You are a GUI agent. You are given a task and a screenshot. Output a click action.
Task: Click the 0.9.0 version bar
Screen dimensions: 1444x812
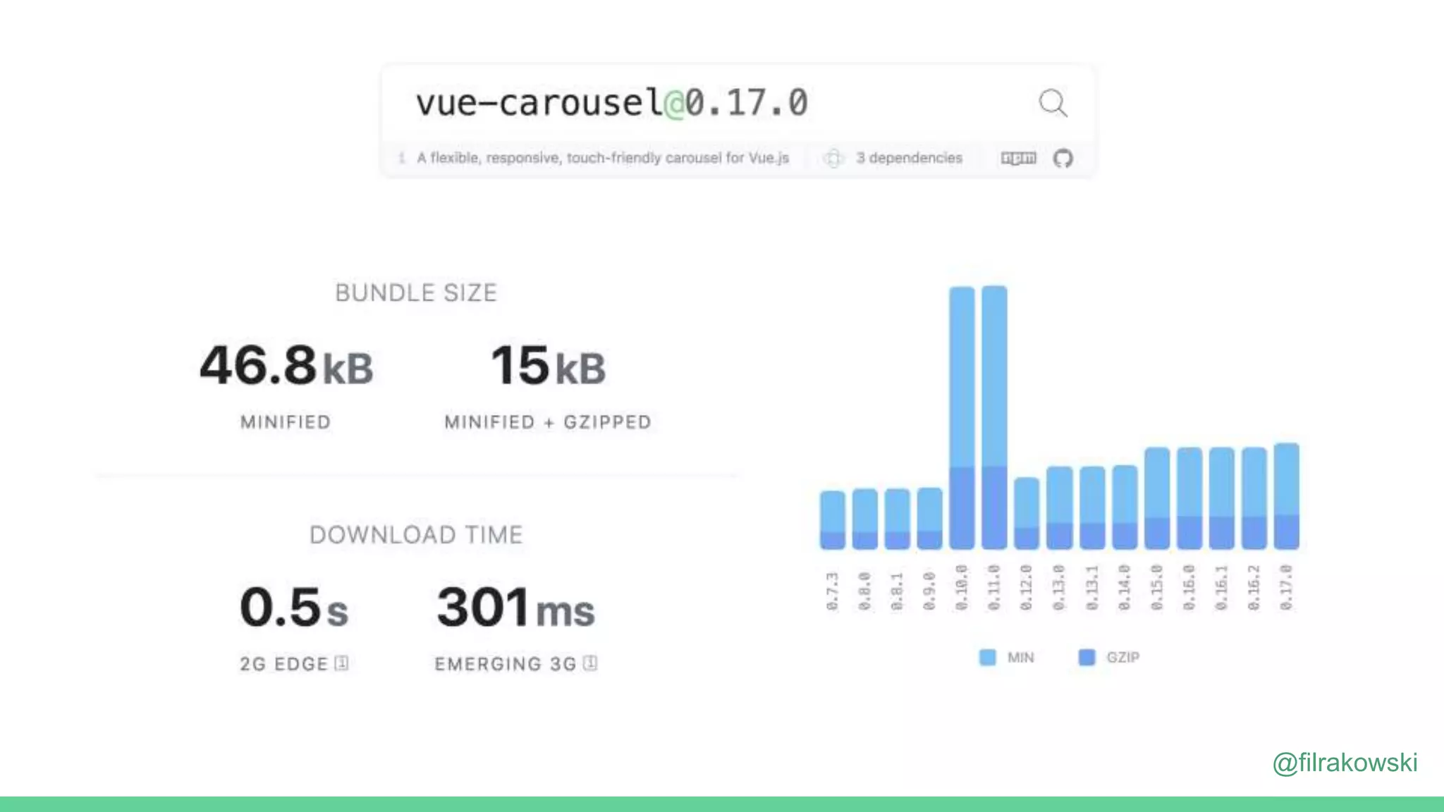coord(929,519)
